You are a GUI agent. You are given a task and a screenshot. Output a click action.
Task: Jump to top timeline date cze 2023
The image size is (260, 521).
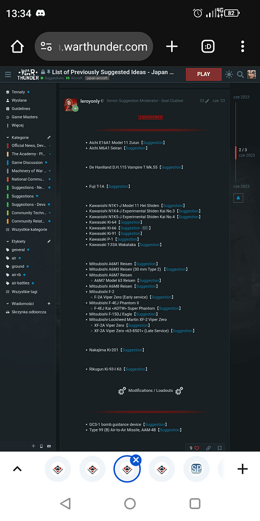point(241,97)
